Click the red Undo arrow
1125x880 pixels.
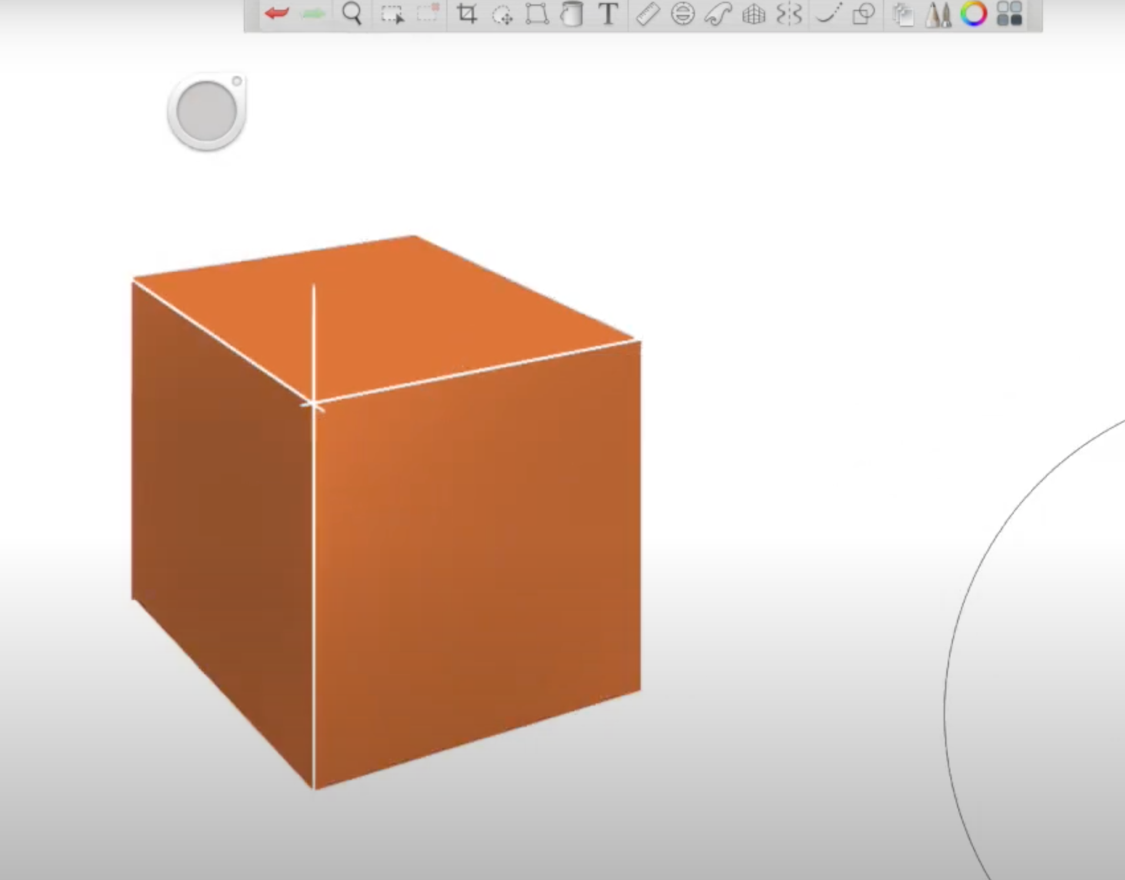pyautogui.click(x=276, y=13)
